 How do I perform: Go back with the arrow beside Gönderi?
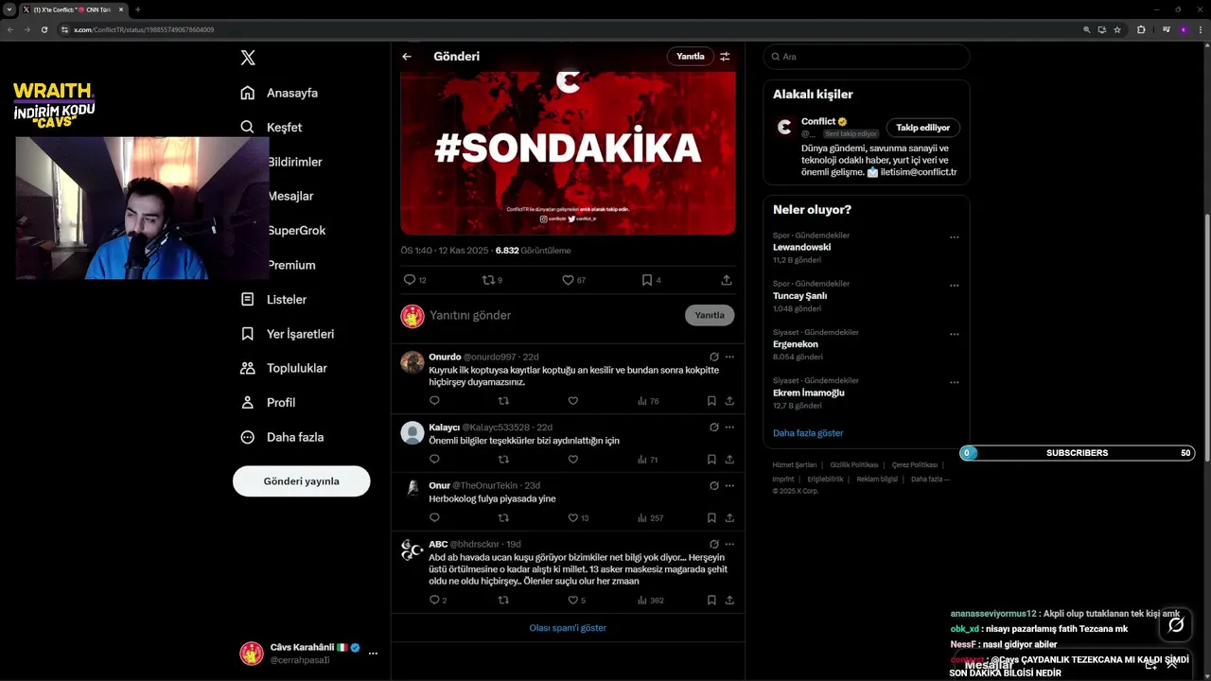407,57
